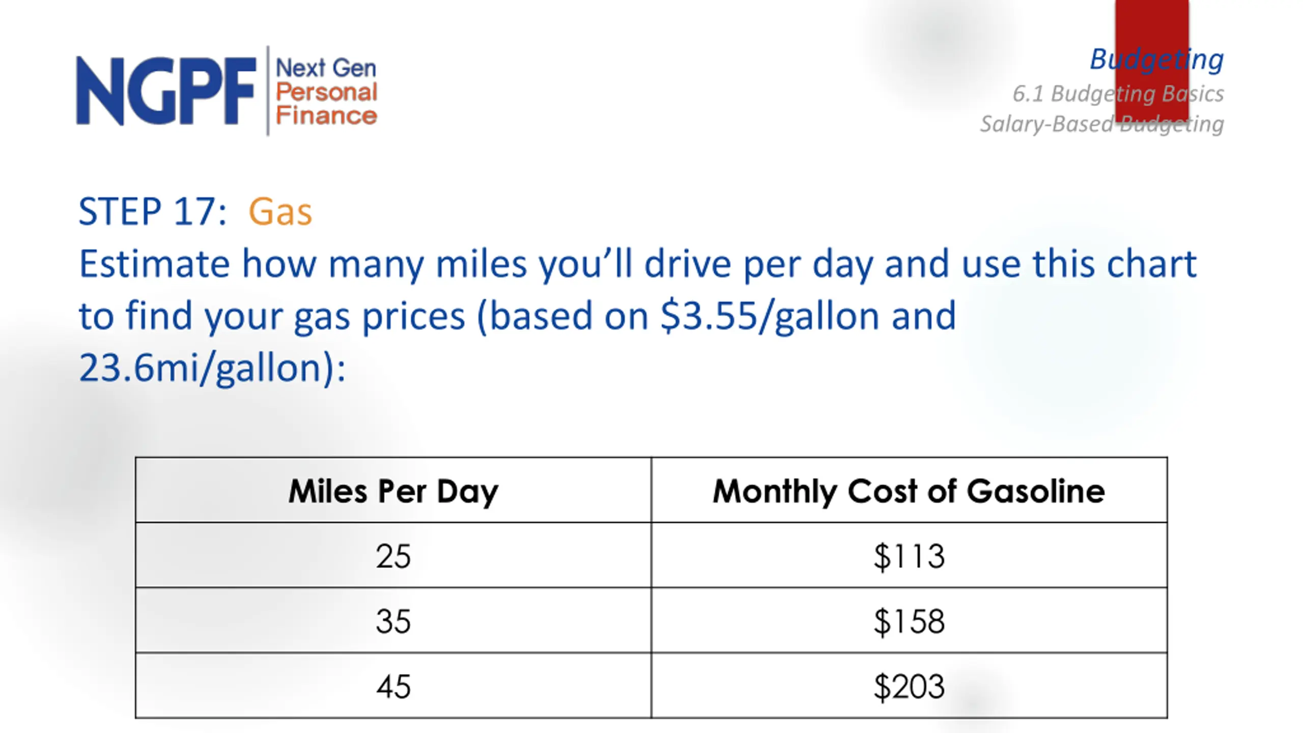
Task: Click the NGPF logo letters
Action: tap(166, 91)
